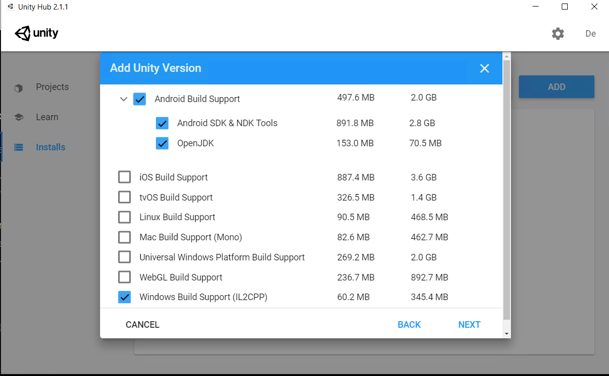Click the 1.4 GB install size

tap(423, 197)
